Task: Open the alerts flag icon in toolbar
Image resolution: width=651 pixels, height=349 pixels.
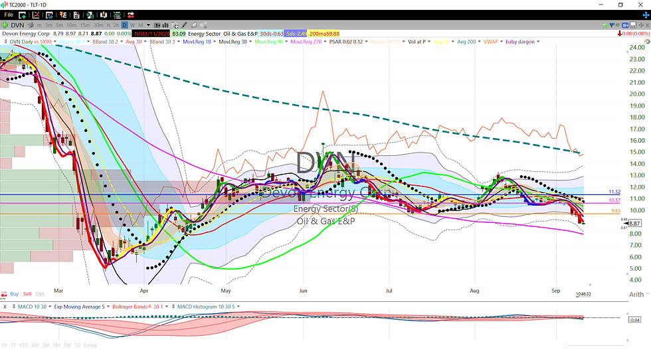Action: click(104, 15)
